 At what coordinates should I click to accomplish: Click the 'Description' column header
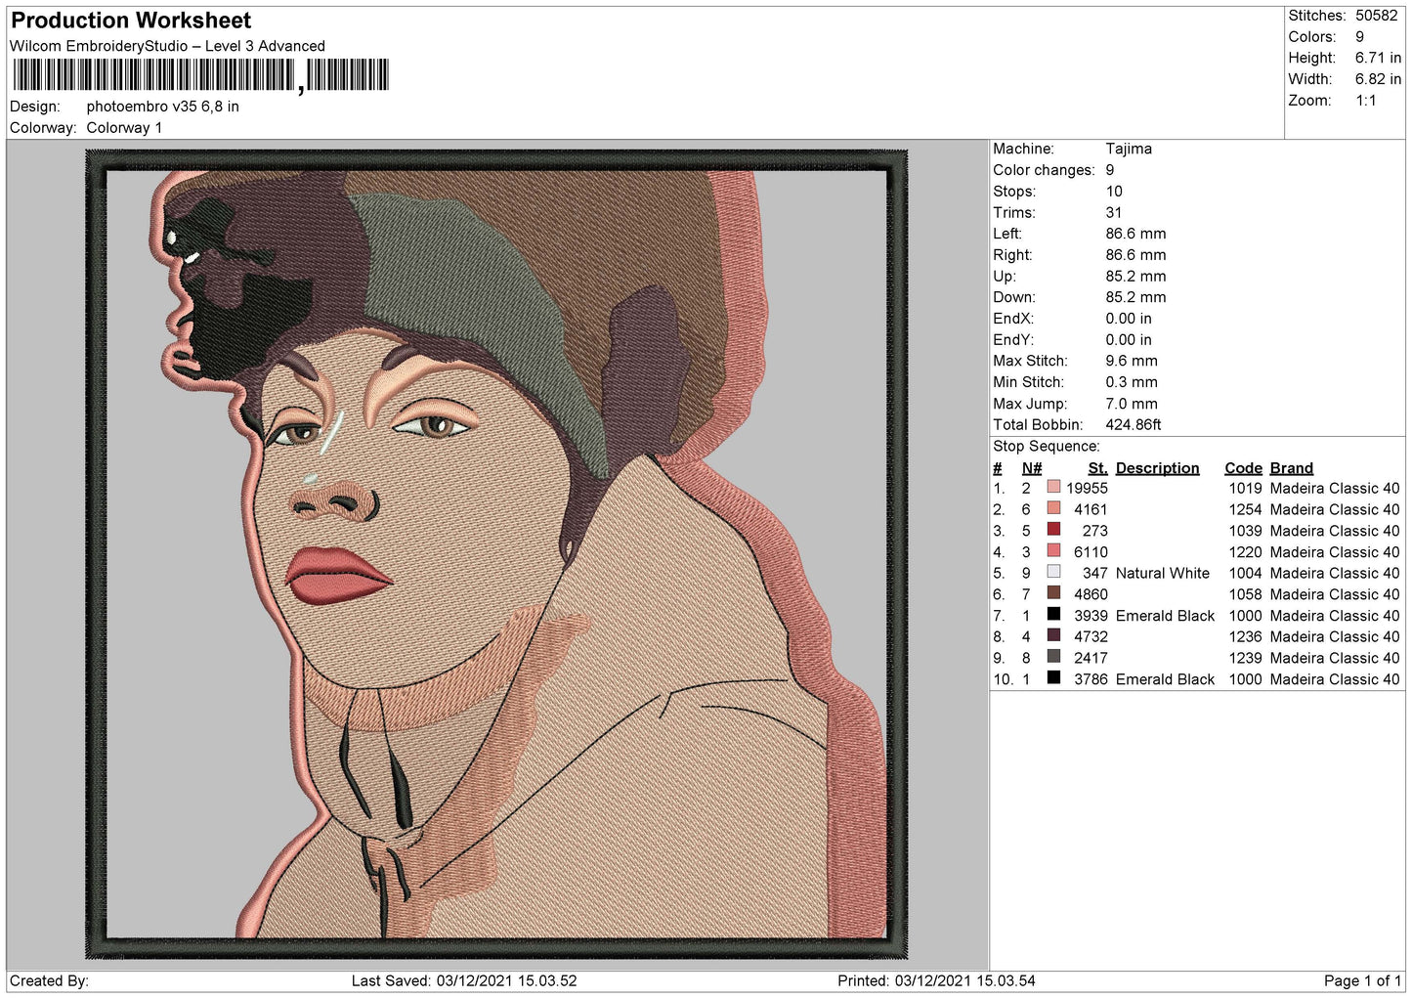pyautogui.click(x=1157, y=468)
